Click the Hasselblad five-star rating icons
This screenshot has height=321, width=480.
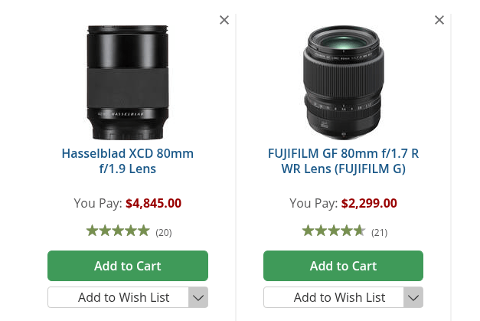click(118, 231)
